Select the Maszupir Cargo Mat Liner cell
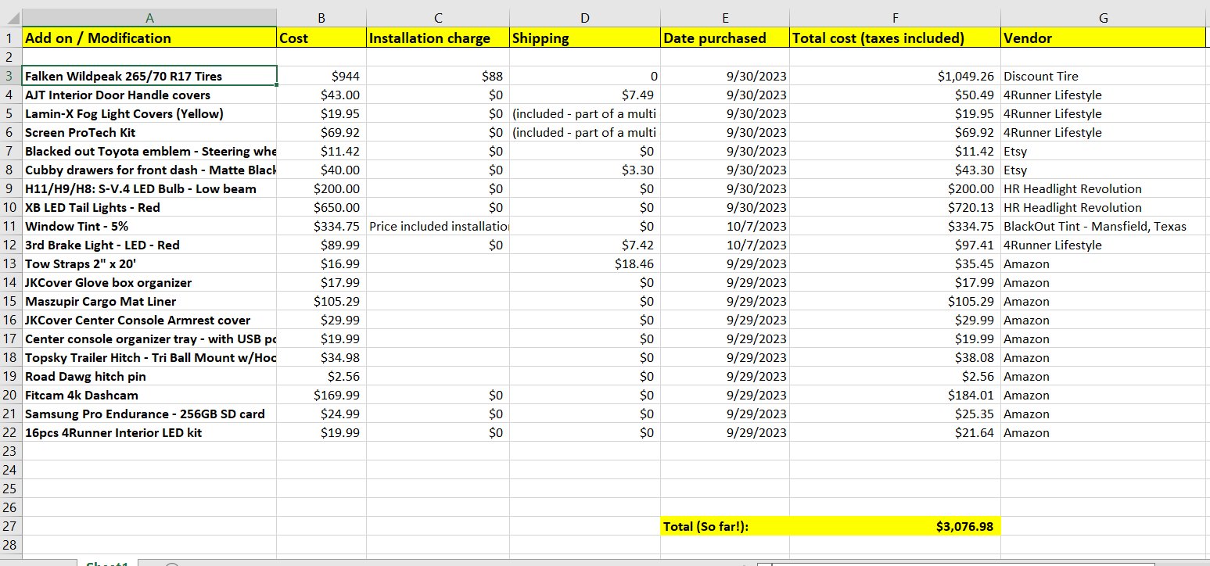Viewport: 1210px width, 566px height. 149,301
